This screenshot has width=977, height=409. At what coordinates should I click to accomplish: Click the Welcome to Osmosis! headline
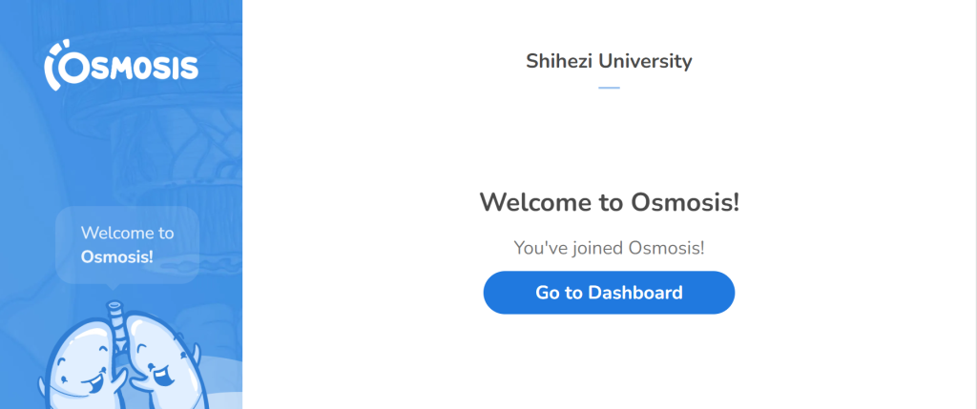click(609, 202)
